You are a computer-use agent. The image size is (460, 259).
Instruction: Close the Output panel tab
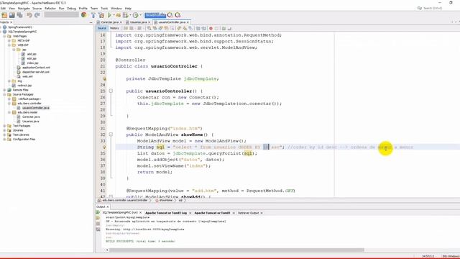pyautogui.click(x=108, y=206)
